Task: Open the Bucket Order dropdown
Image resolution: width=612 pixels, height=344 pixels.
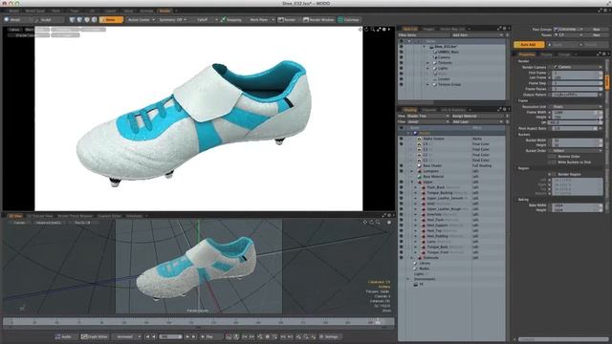Action: pyautogui.click(x=578, y=151)
